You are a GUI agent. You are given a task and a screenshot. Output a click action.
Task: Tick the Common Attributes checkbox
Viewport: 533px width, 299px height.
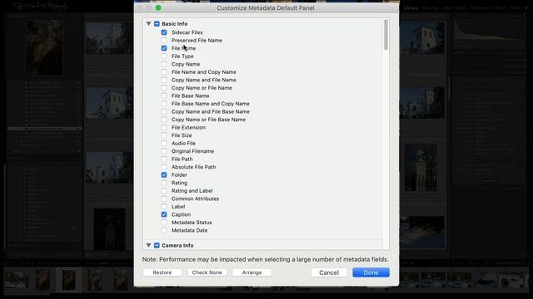pyautogui.click(x=164, y=199)
